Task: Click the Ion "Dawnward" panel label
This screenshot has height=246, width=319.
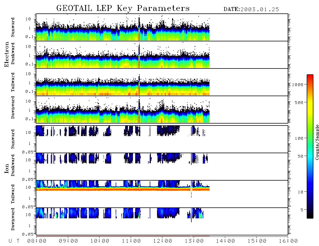Action: [x=13, y=219]
